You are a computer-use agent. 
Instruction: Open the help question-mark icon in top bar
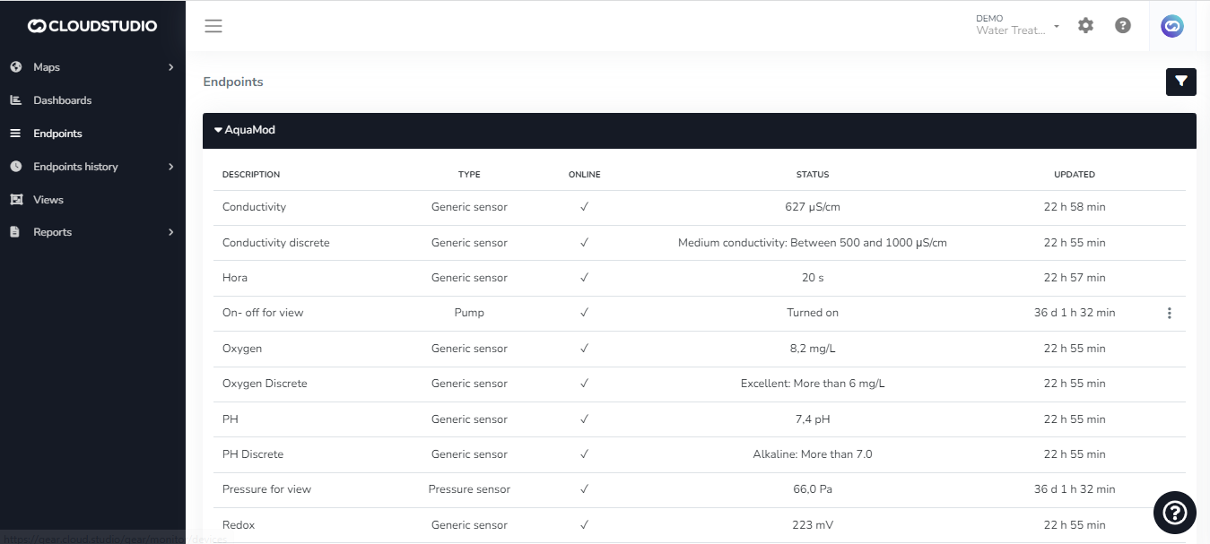point(1123,25)
